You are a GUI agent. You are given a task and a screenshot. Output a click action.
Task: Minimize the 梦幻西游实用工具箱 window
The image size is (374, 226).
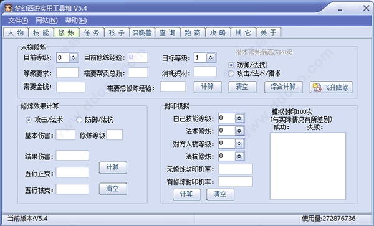click(340, 9)
